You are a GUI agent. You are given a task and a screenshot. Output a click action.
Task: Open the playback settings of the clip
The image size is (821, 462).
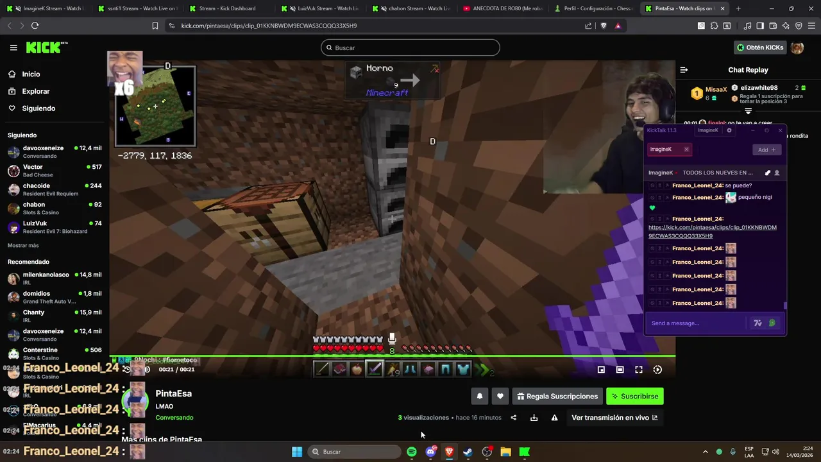[657, 370]
